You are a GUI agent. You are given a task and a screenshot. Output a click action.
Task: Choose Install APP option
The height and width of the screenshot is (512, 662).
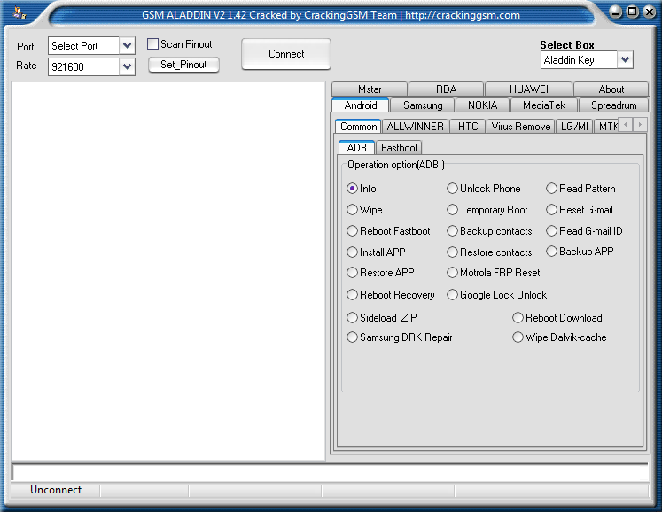(376, 252)
